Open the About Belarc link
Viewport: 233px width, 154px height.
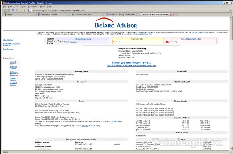click(8, 40)
